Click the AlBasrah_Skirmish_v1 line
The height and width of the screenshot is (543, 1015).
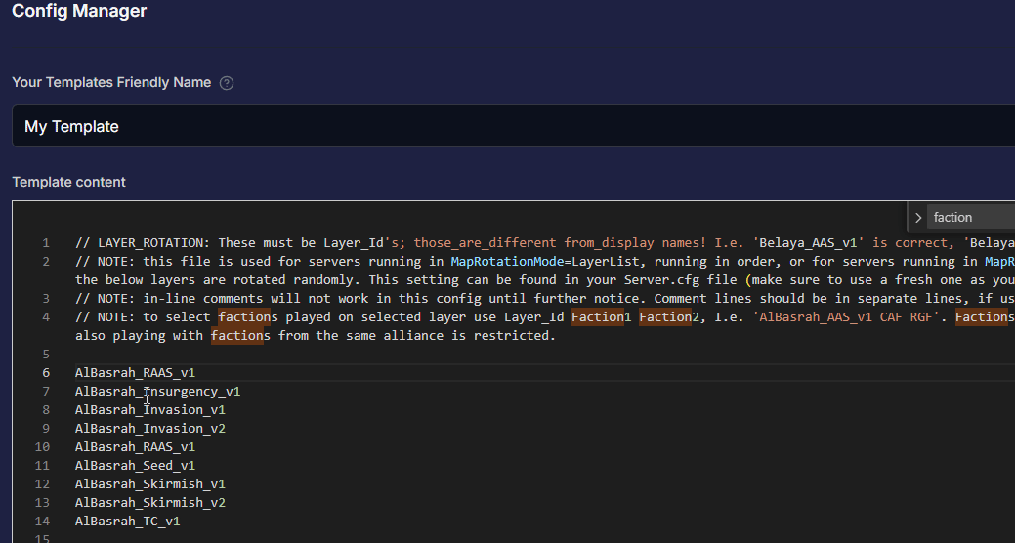(150, 484)
